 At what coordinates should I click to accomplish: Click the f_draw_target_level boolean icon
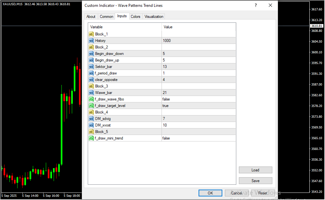click(91, 106)
